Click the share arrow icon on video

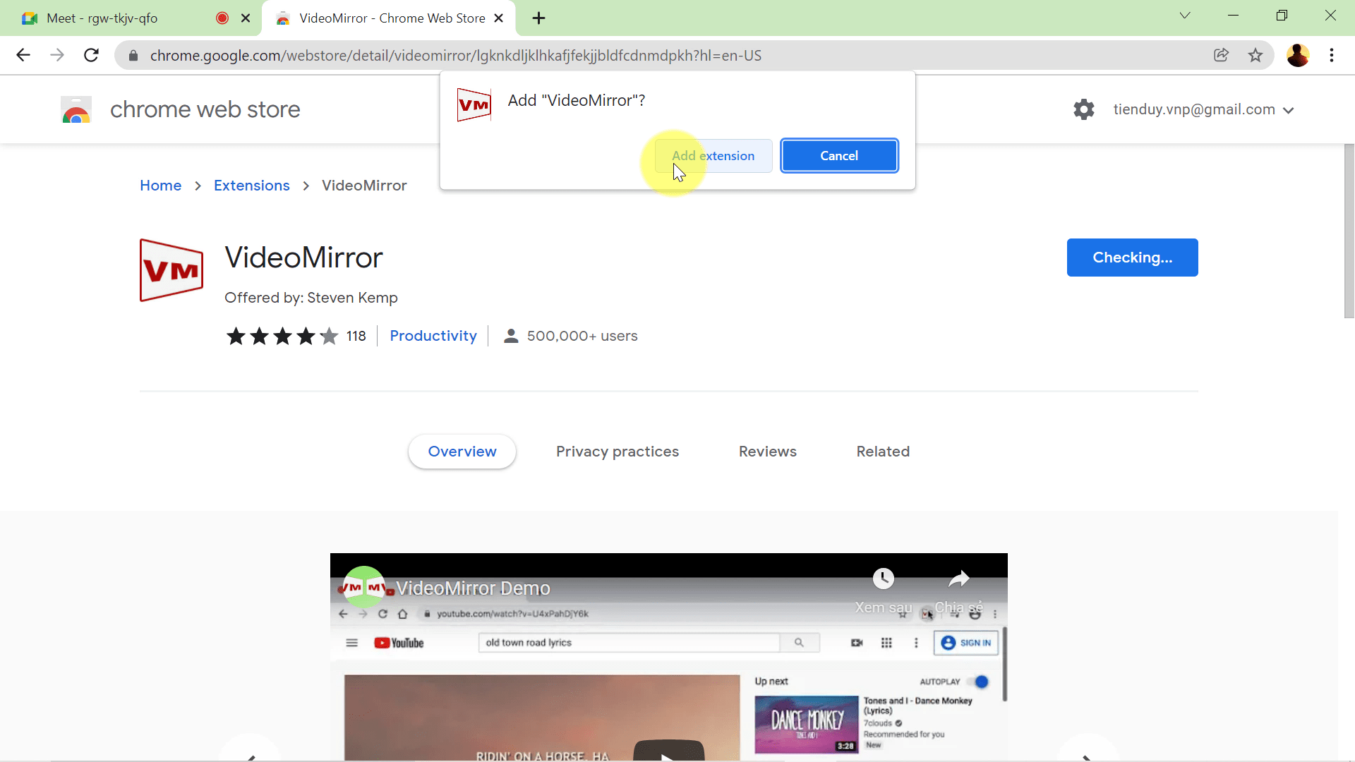[x=958, y=579]
